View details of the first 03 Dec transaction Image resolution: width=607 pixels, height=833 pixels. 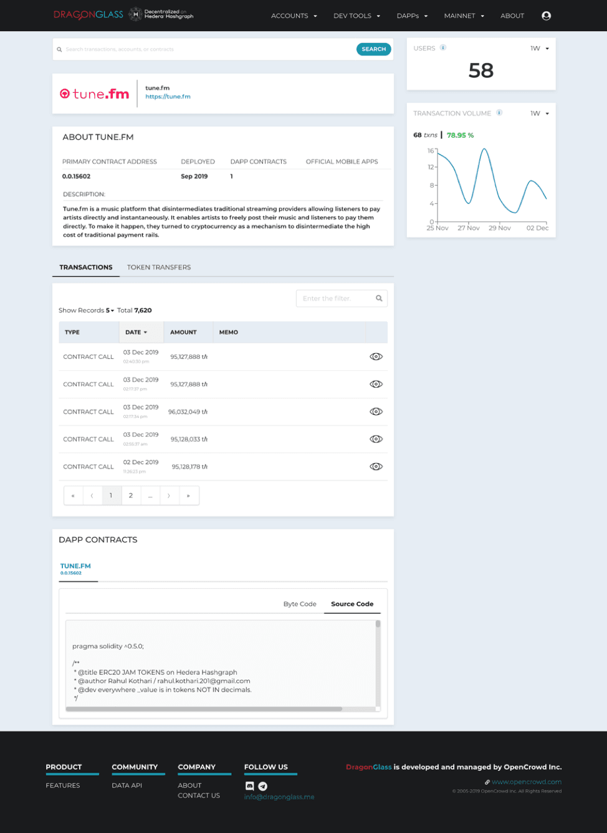pyautogui.click(x=376, y=356)
